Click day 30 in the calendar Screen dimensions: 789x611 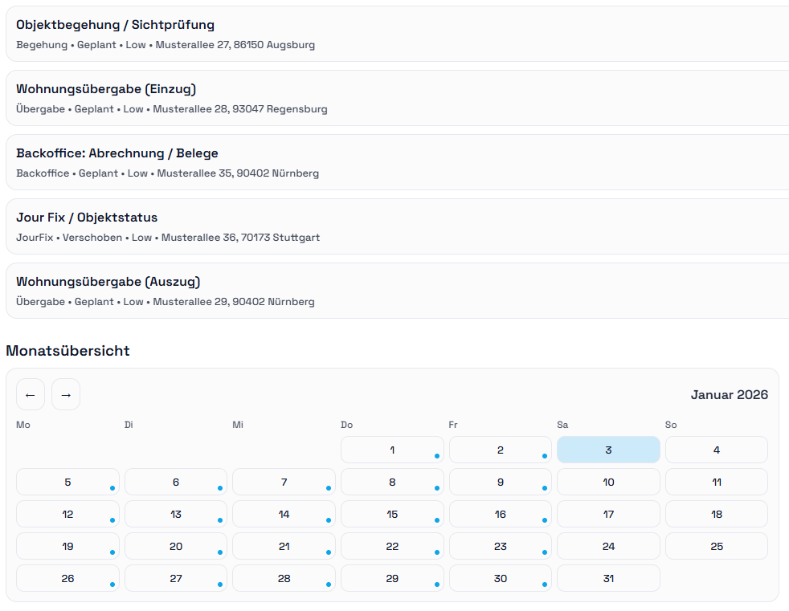[x=501, y=579]
